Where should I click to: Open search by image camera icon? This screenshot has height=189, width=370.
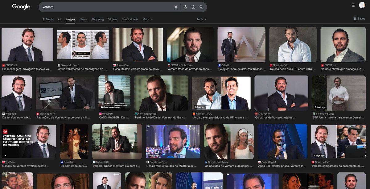coord(193,7)
